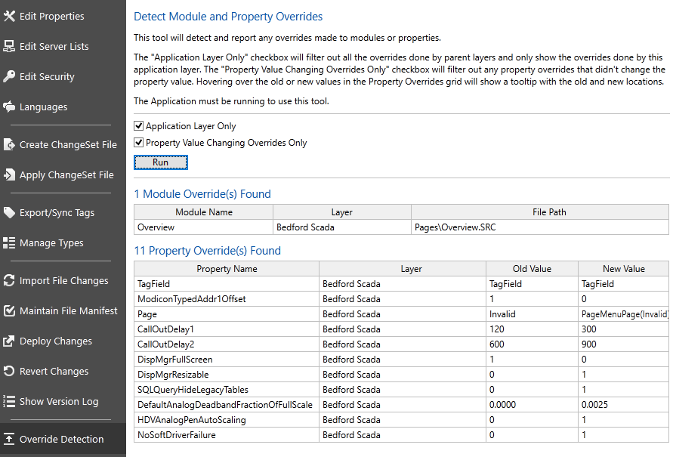Click the Deploy Changes arrow icon
Image resolution: width=673 pixels, height=457 pixels.
coord(9,341)
